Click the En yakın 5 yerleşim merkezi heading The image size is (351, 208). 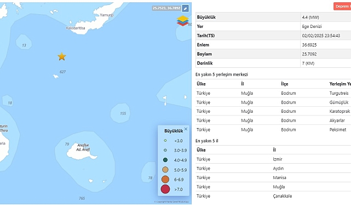(x=222, y=74)
